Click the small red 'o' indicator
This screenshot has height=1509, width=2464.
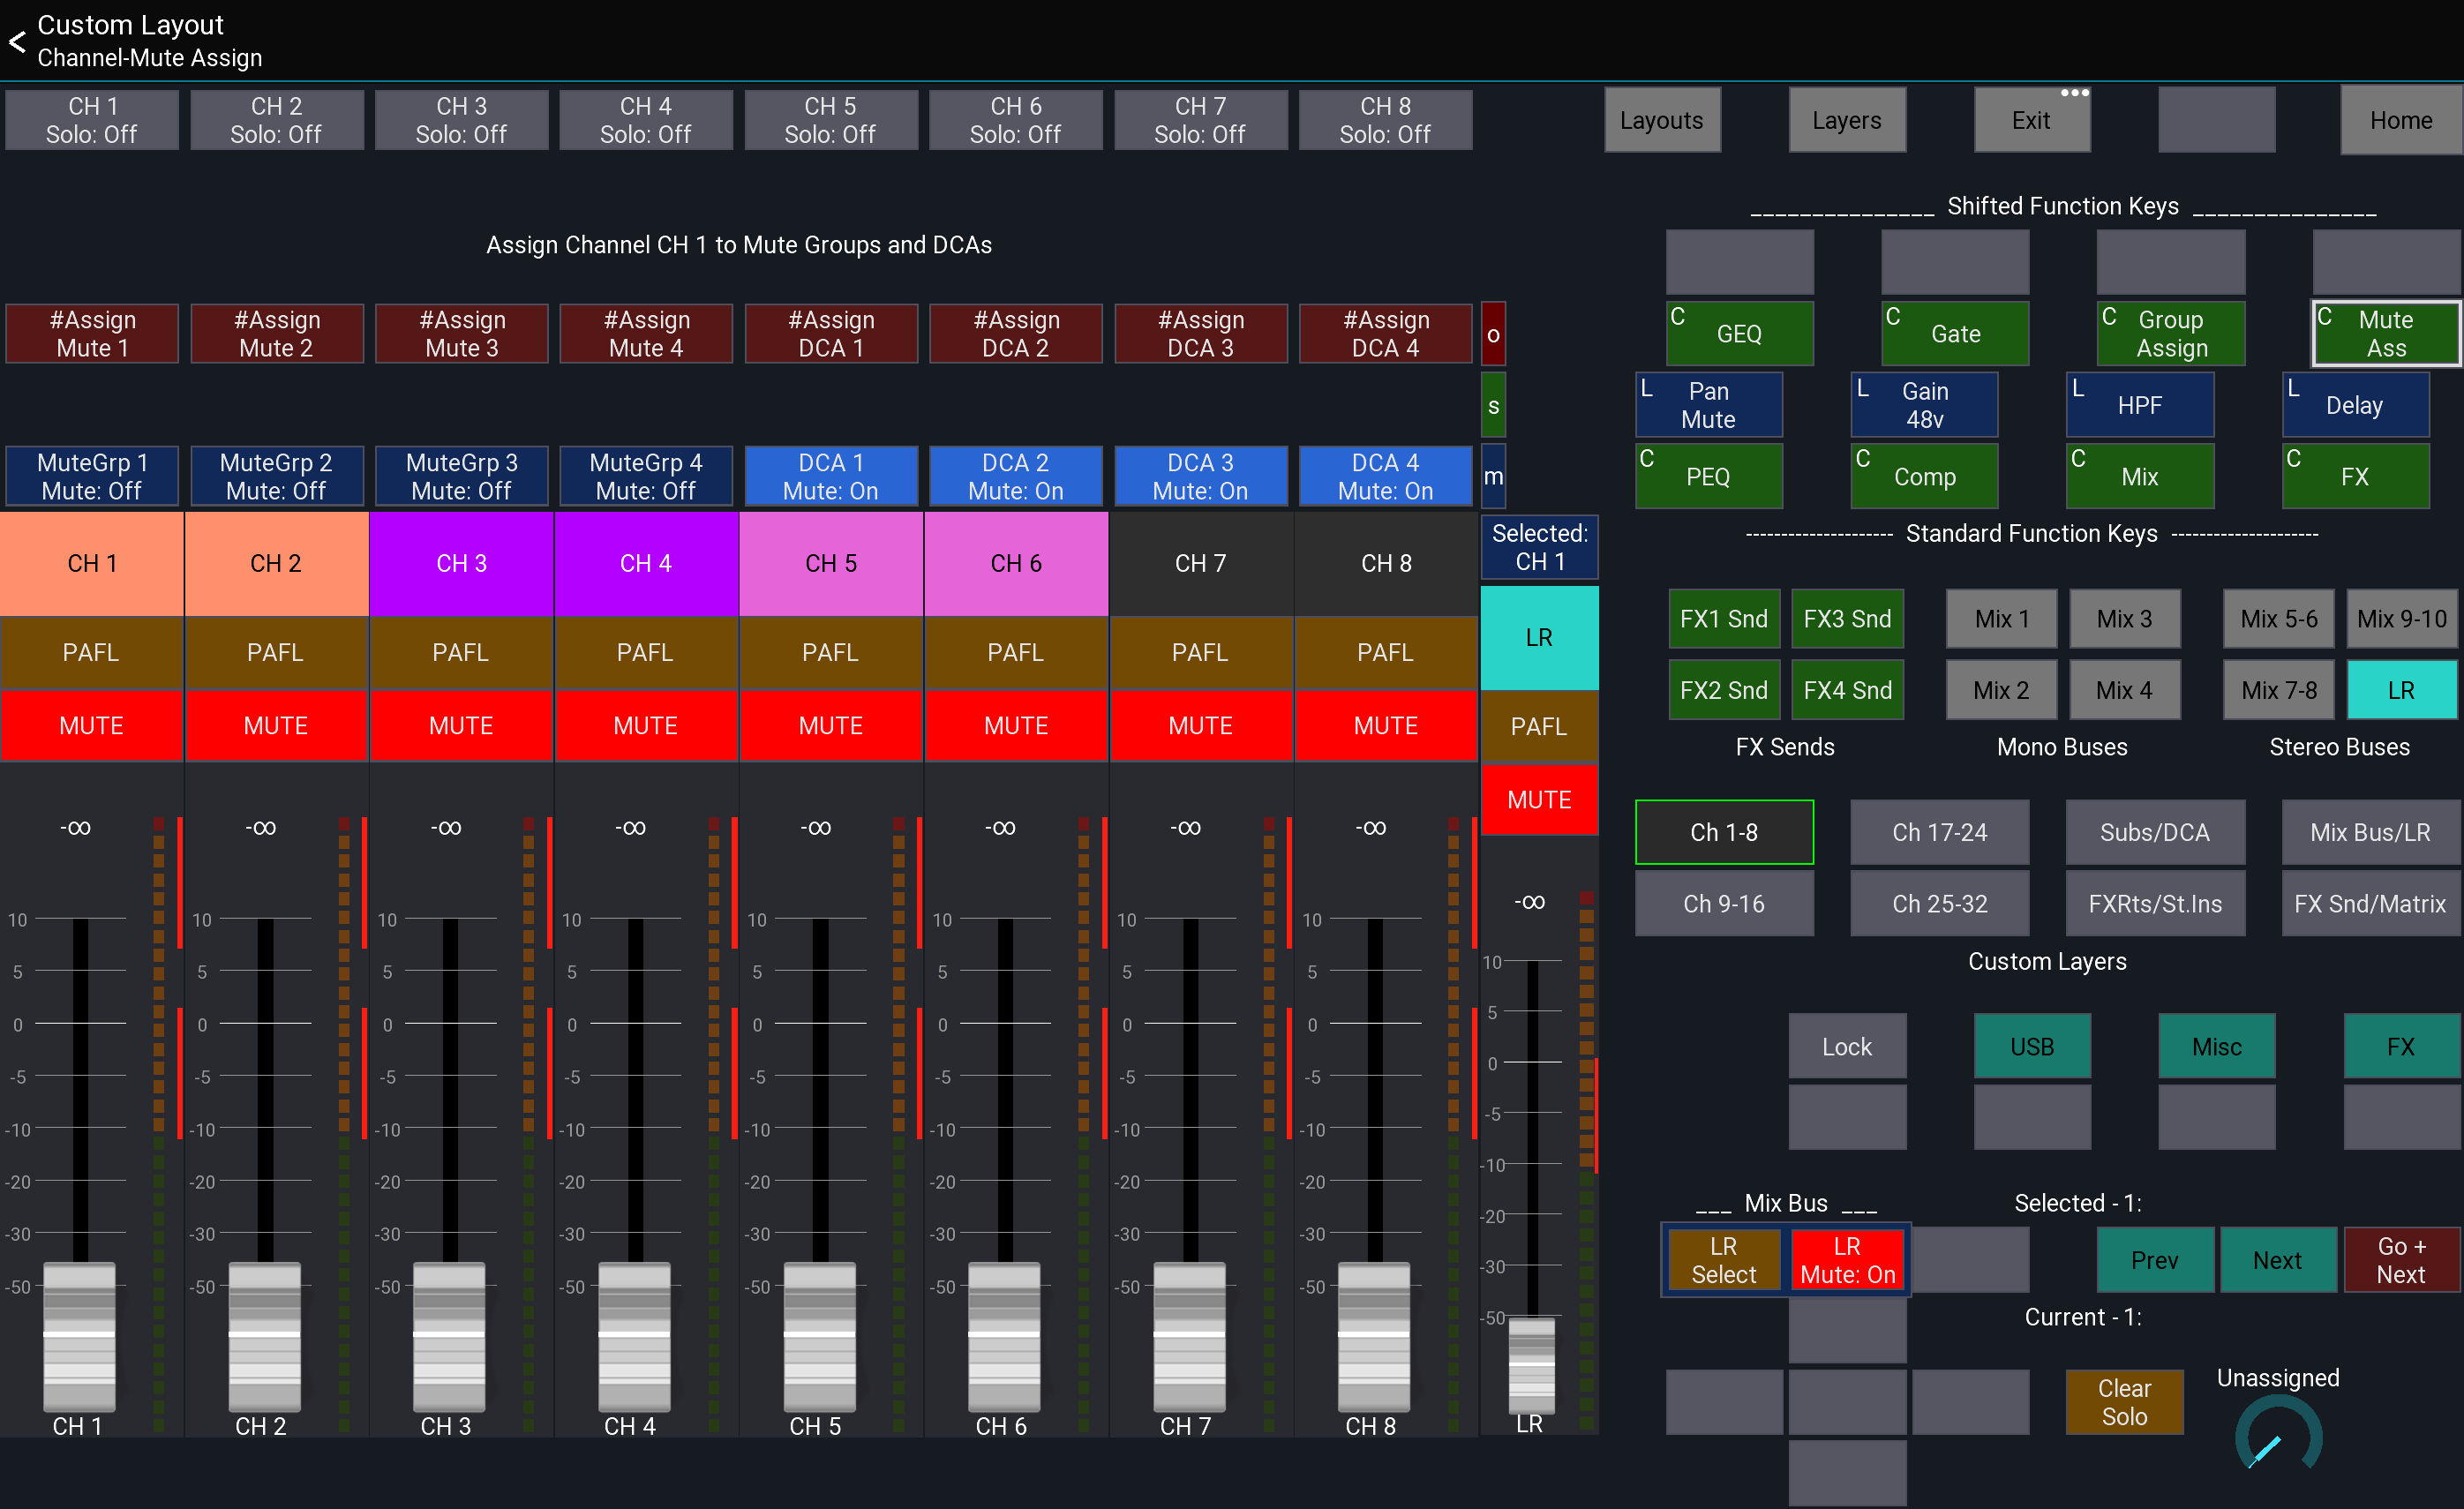coord(1493,334)
